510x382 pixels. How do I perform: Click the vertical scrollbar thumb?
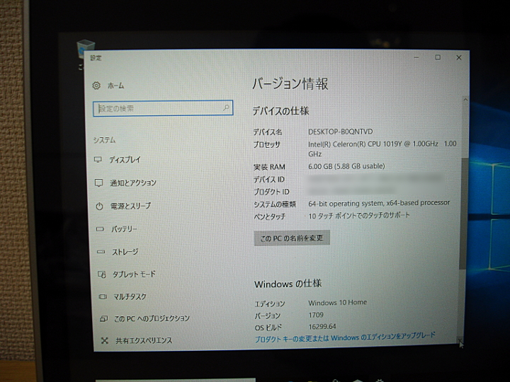pyautogui.click(x=463, y=213)
